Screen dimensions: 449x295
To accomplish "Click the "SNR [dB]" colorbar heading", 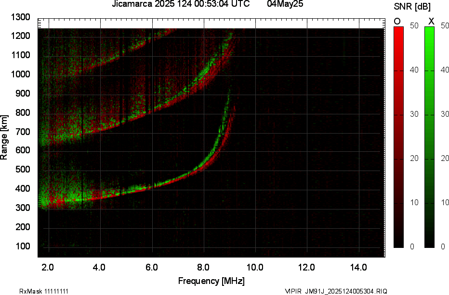I will (x=412, y=7).
